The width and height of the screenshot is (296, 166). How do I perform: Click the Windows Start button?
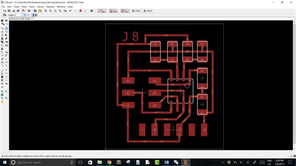[x=5, y=162]
